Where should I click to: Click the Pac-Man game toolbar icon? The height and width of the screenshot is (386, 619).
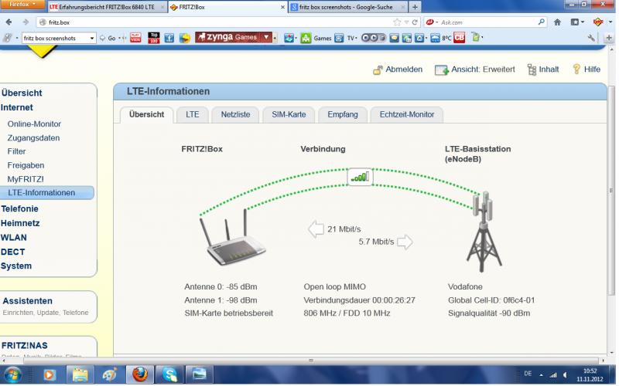click(185, 38)
